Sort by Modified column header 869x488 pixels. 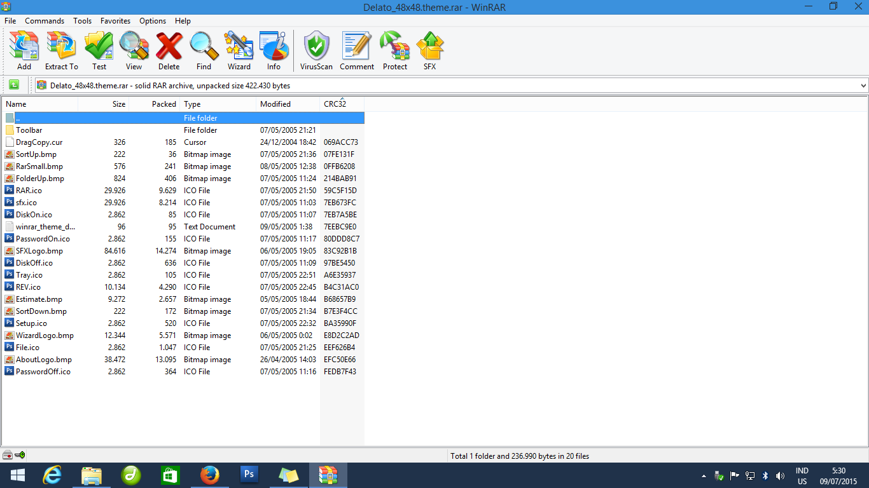point(288,104)
